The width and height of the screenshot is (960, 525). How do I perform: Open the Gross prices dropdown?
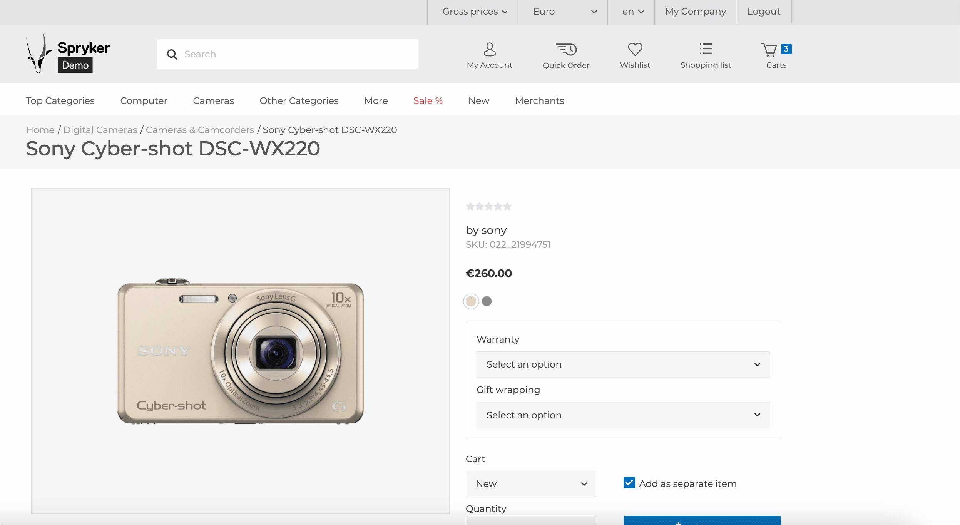pyautogui.click(x=475, y=12)
